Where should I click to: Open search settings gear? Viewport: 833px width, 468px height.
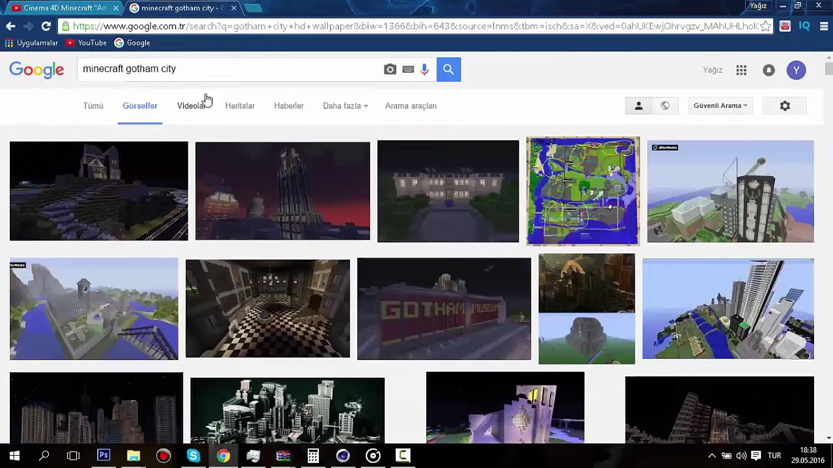(x=785, y=106)
